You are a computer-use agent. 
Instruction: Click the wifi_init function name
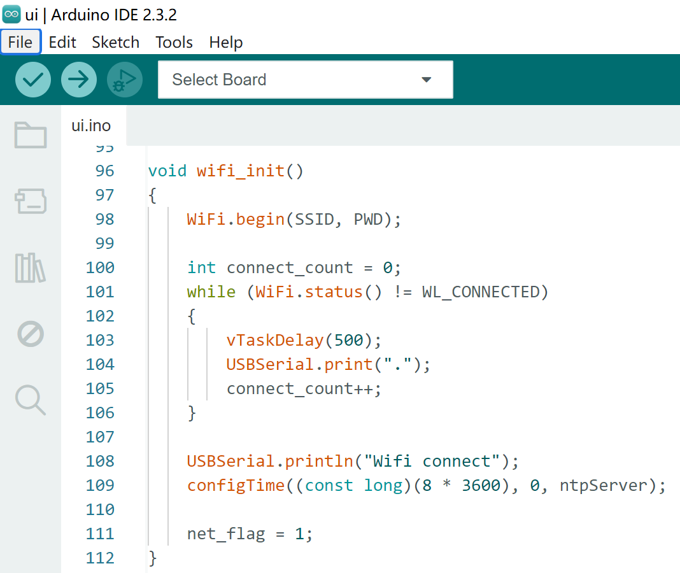[241, 171]
